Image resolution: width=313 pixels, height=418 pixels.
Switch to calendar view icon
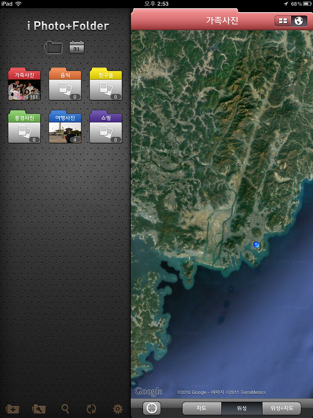click(x=77, y=48)
